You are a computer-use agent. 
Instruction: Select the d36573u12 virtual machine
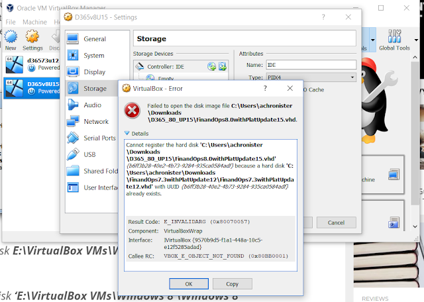[32, 64]
